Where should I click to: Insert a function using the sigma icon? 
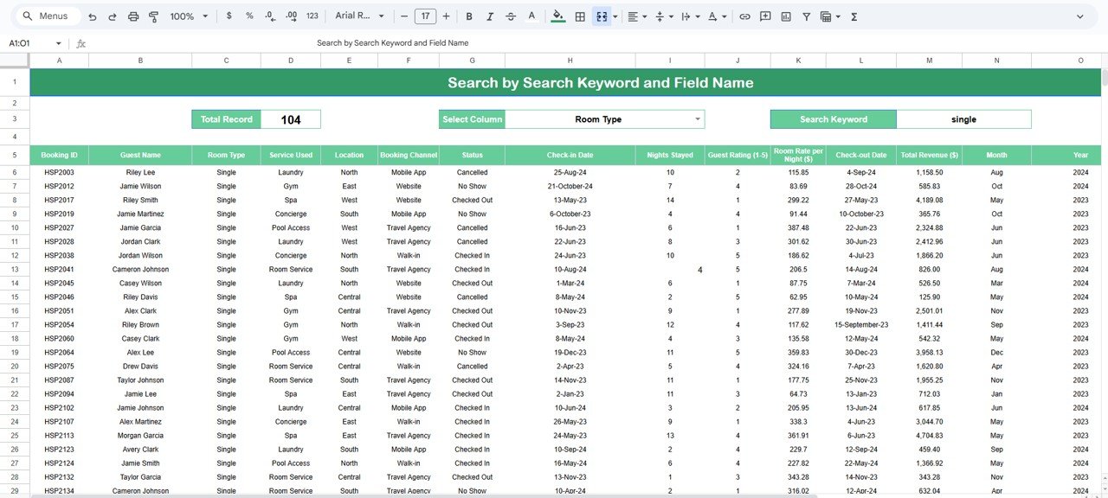(x=853, y=16)
